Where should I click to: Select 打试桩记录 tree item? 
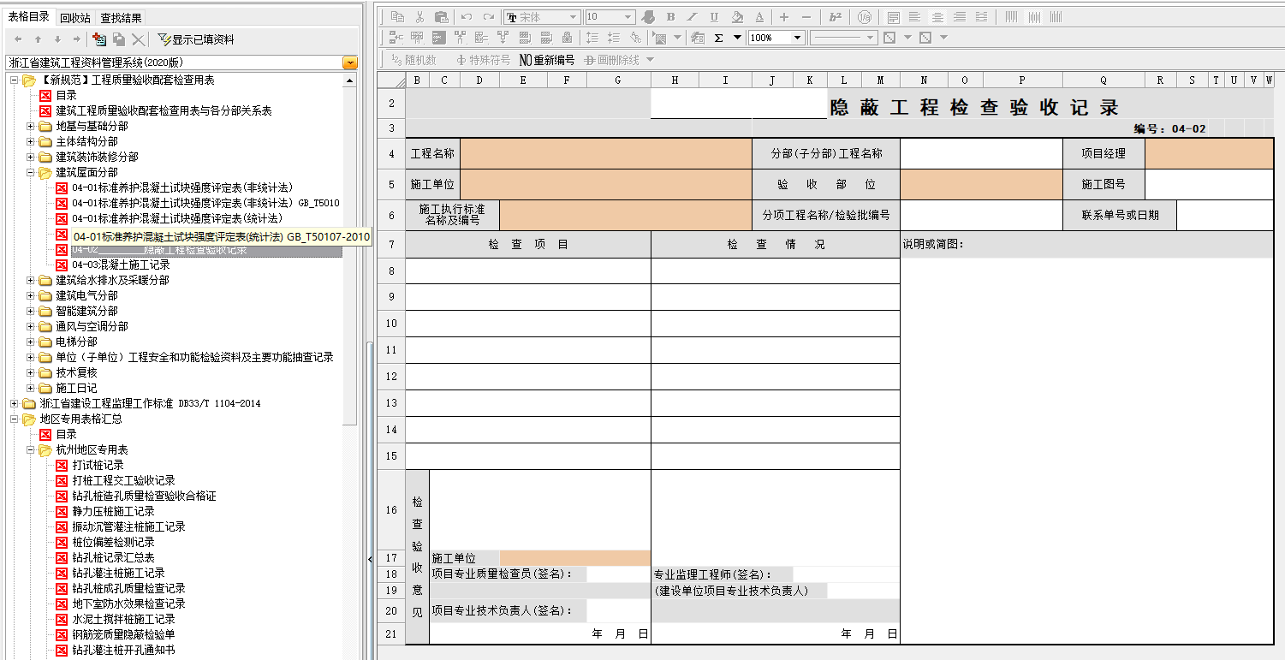click(x=98, y=465)
